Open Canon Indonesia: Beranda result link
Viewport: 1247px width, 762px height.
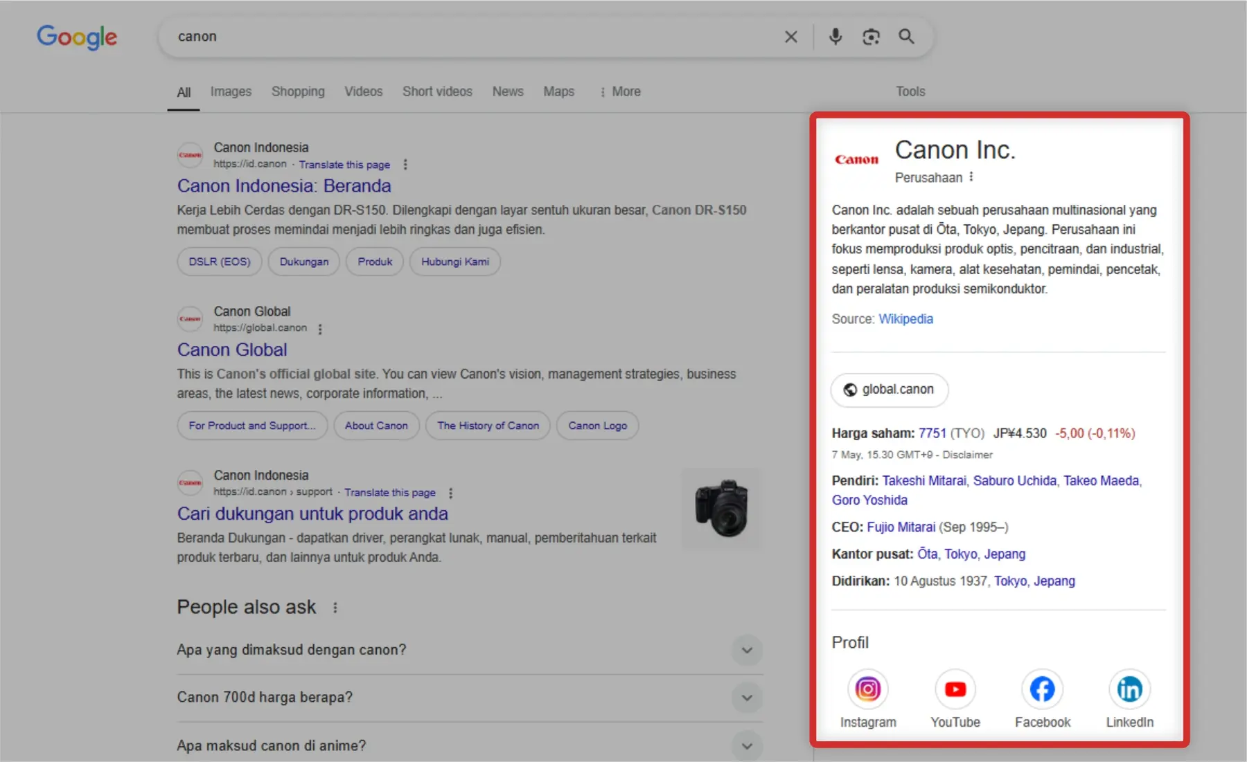point(284,185)
